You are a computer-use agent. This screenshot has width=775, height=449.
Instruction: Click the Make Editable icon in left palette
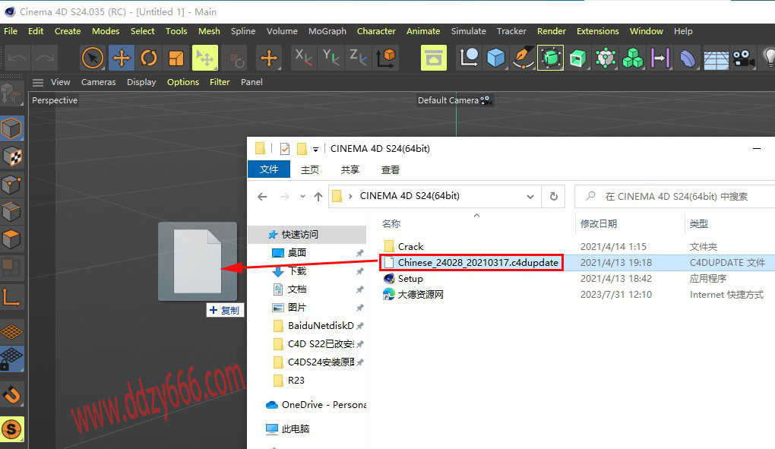[x=12, y=93]
